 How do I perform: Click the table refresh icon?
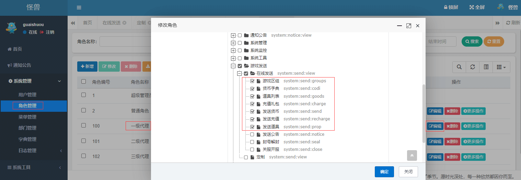point(473,67)
